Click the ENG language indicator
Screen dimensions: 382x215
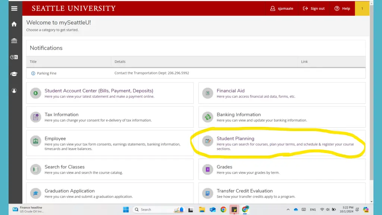[313, 209]
